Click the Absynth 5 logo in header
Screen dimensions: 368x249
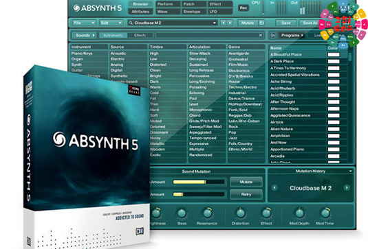pos(98,8)
